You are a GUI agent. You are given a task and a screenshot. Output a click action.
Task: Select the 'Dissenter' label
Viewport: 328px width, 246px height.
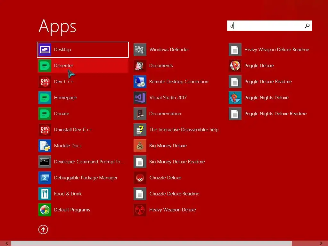pos(64,66)
